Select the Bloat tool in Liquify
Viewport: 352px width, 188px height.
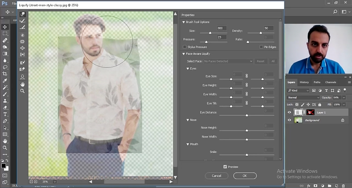click(x=22, y=48)
